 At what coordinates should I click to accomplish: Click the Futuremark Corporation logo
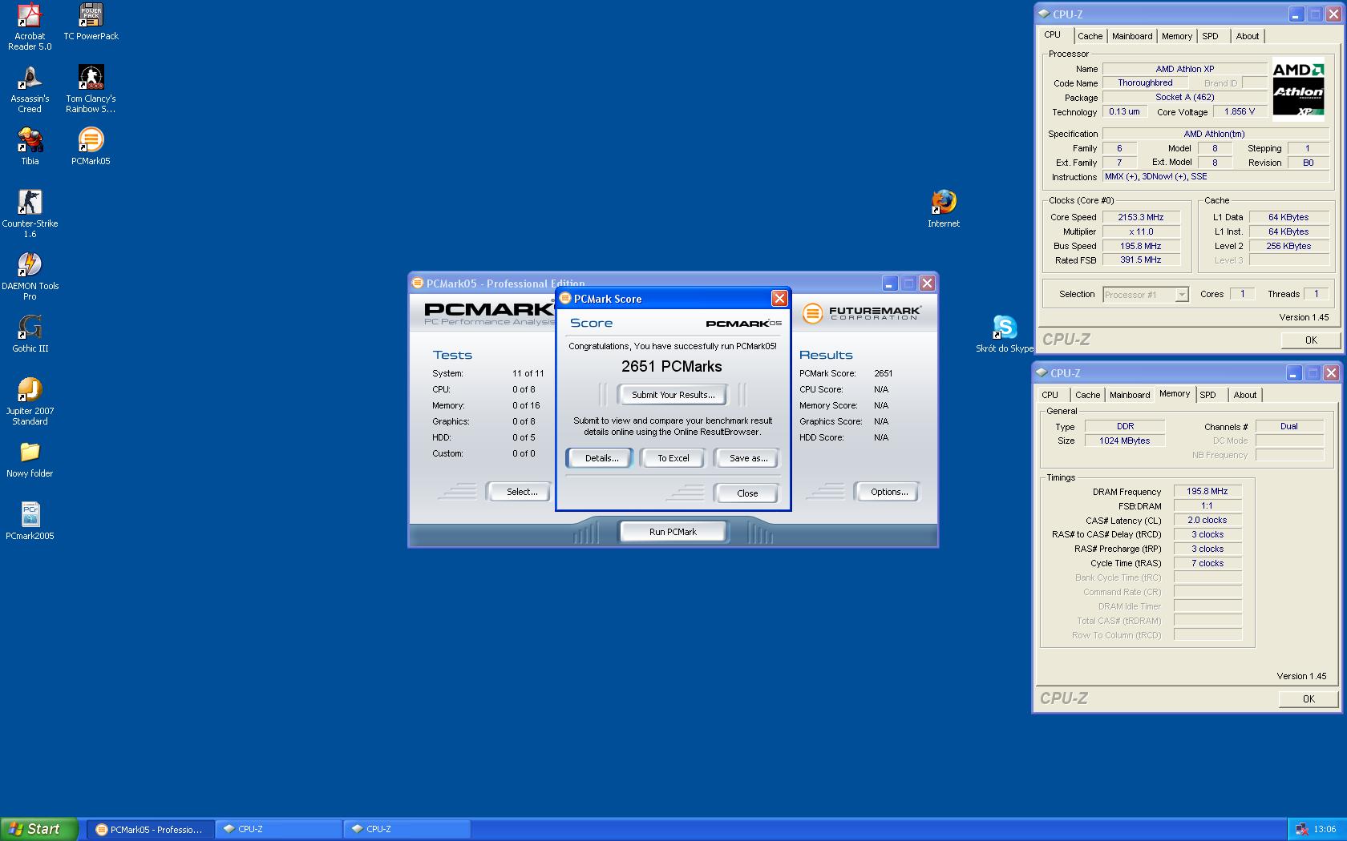click(862, 313)
